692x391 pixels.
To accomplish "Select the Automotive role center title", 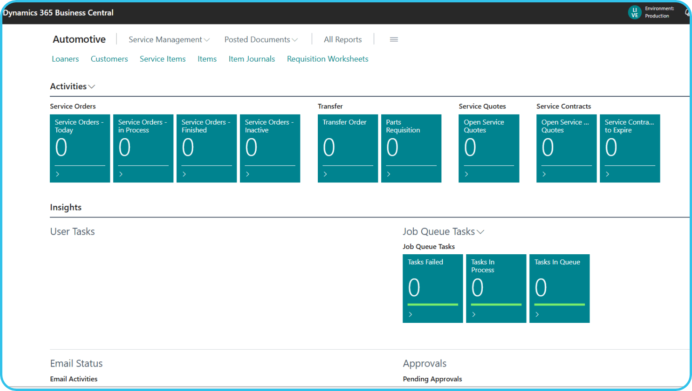I will pos(79,39).
